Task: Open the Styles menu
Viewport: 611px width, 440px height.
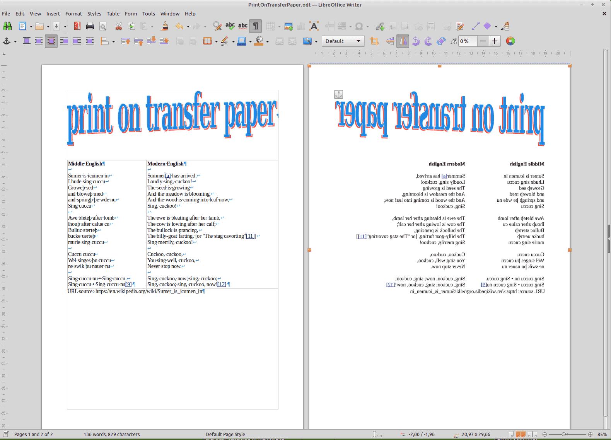Action: [94, 14]
